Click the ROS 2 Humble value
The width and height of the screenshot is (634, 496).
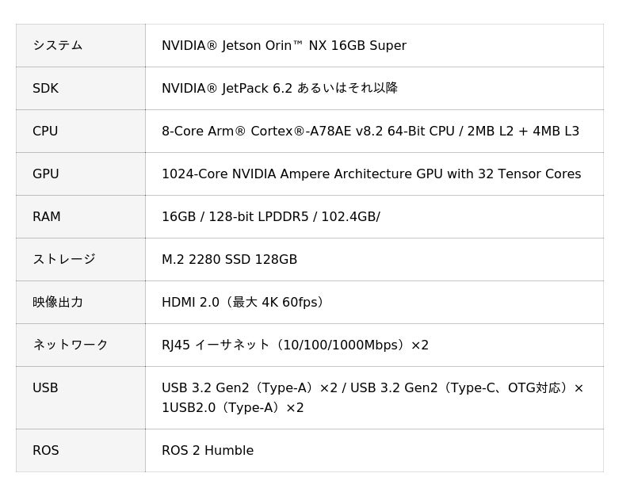pyautogui.click(x=208, y=450)
